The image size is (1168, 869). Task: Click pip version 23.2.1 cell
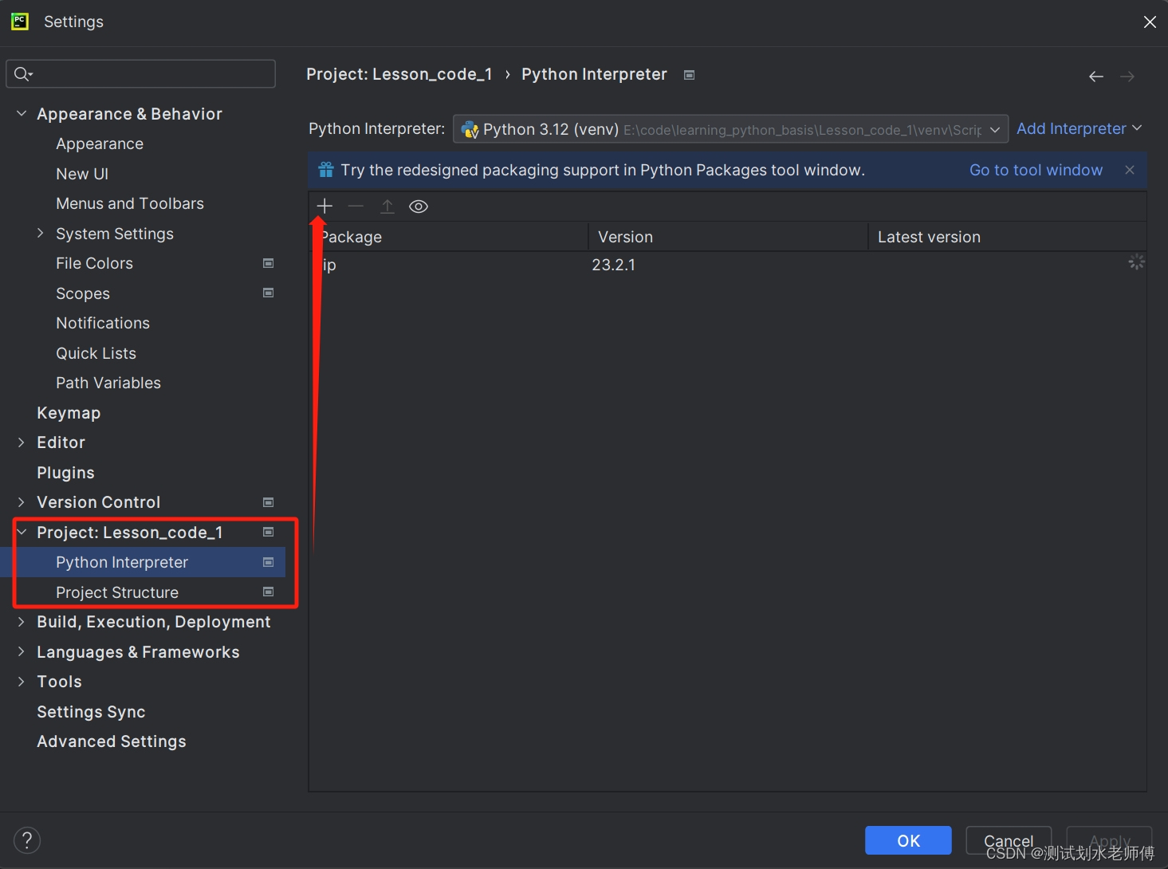click(614, 265)
